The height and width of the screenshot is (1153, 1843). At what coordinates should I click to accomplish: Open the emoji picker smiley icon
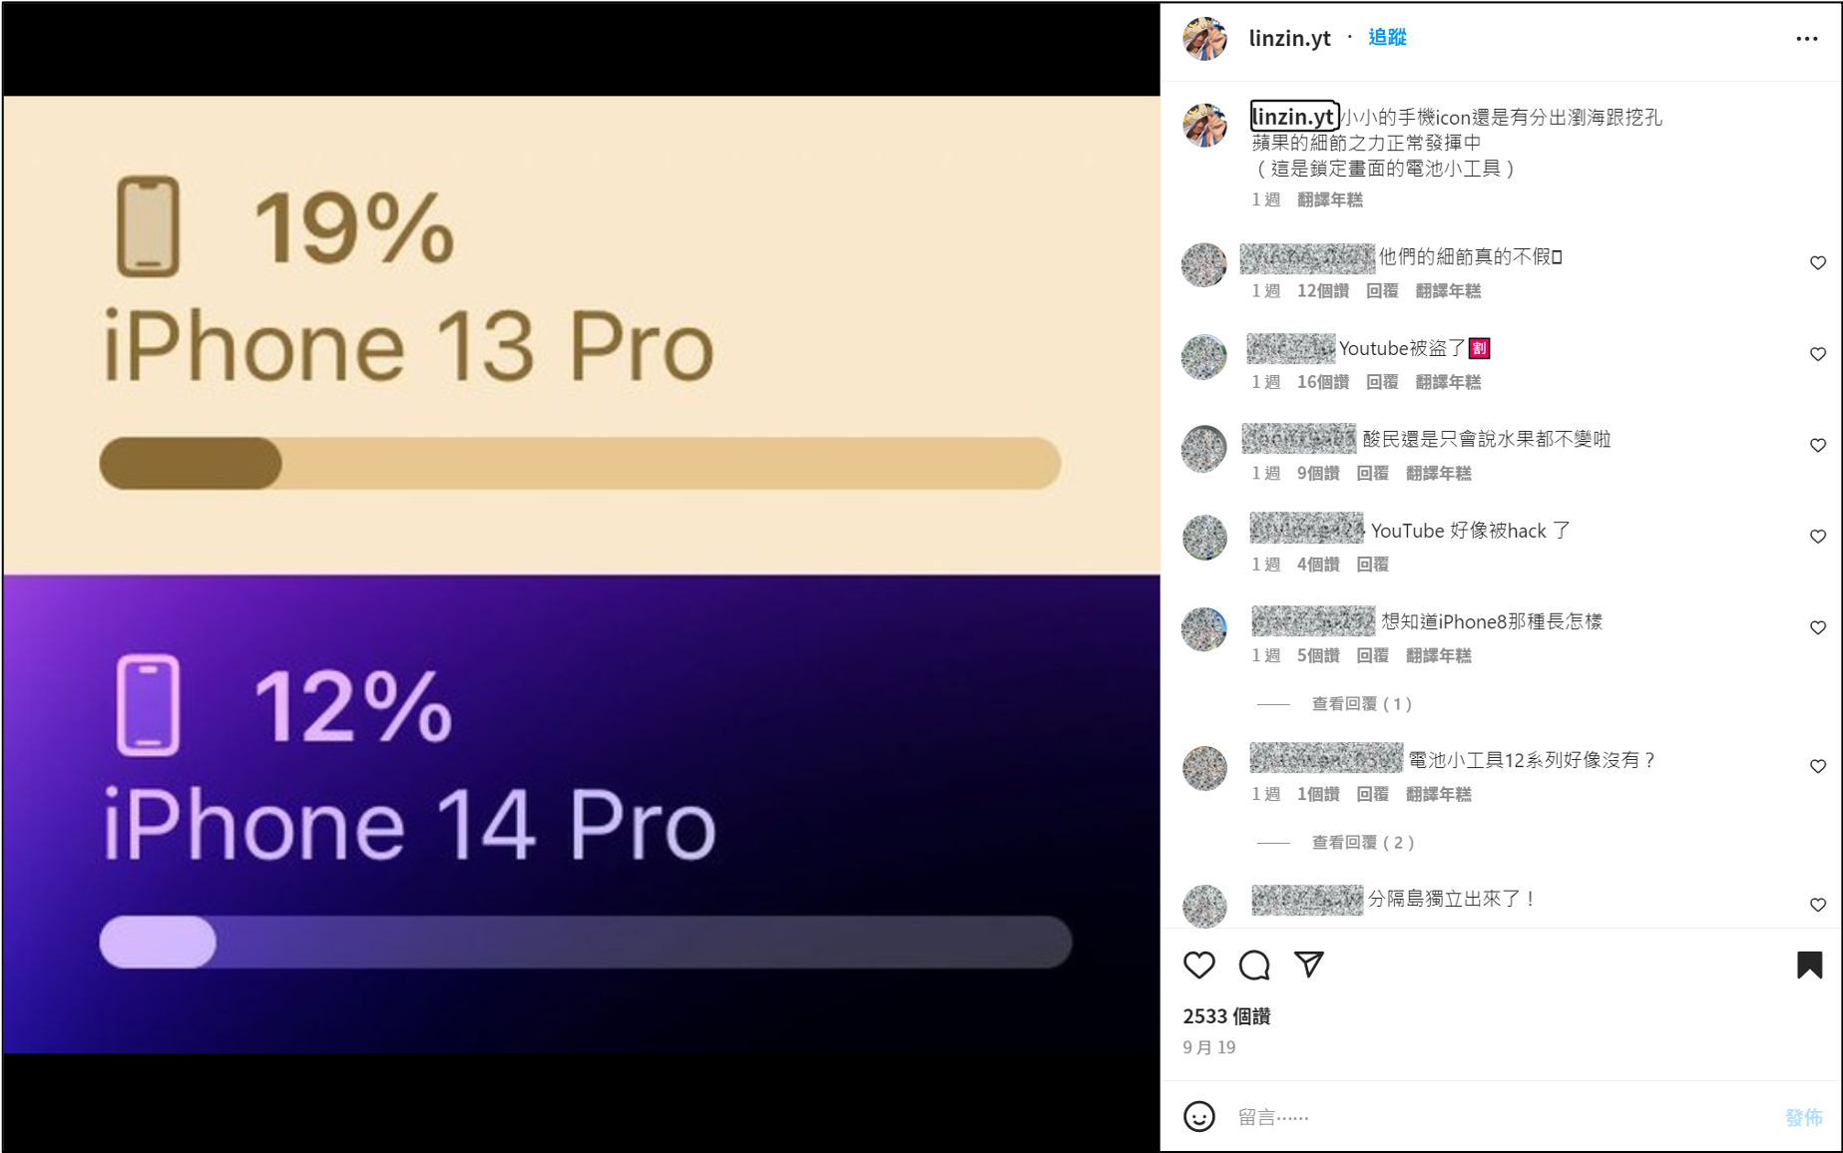point(1198,1116)
